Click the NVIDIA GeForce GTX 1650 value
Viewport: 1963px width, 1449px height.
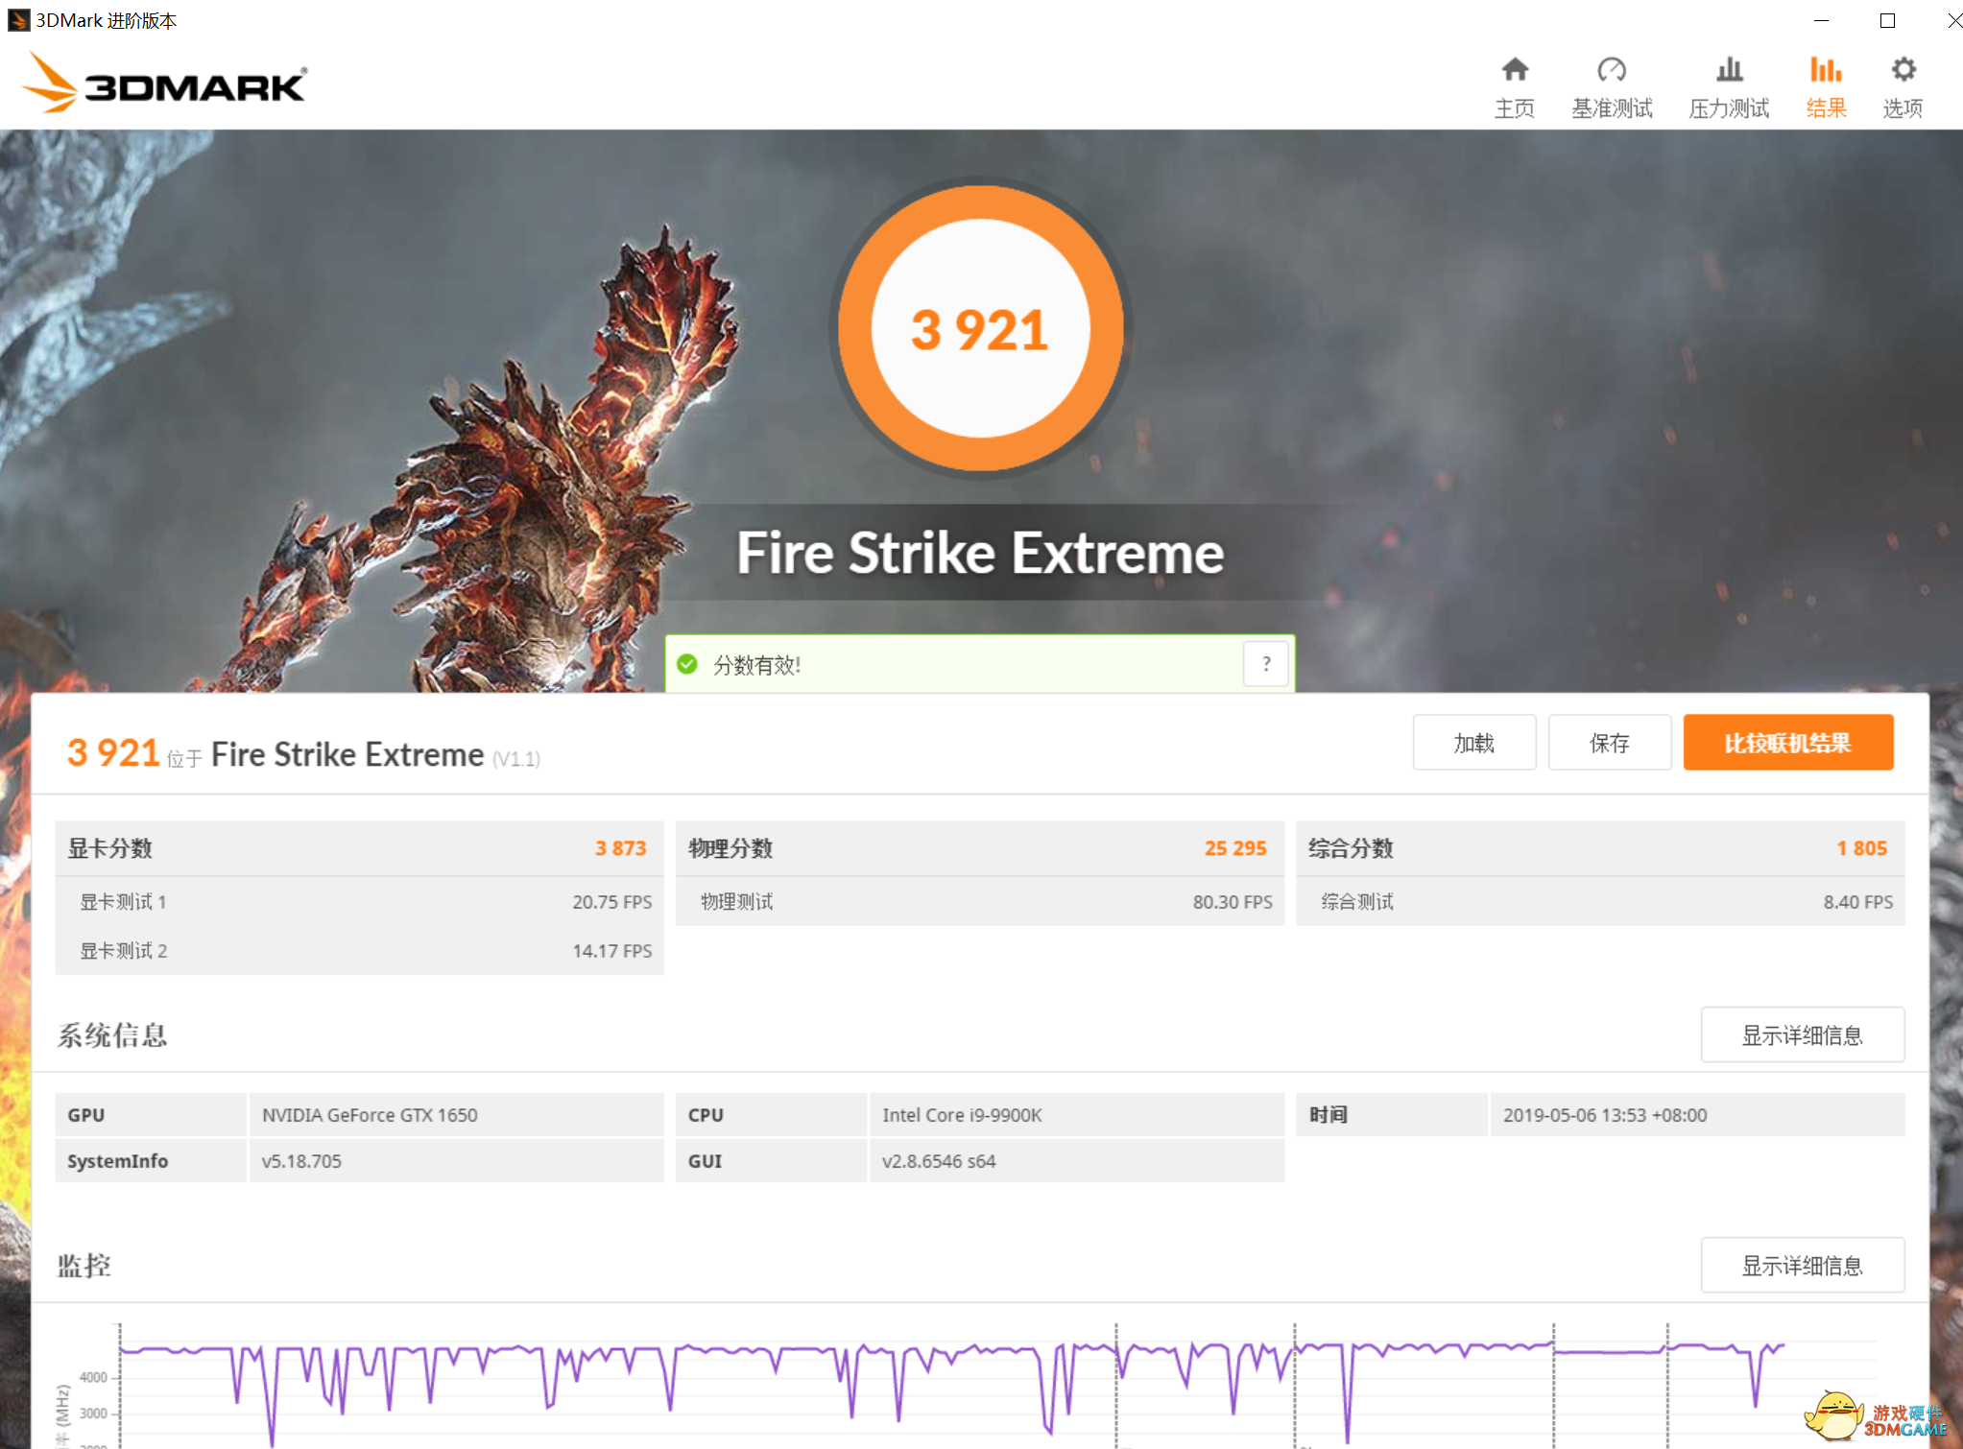[370, 1115]
